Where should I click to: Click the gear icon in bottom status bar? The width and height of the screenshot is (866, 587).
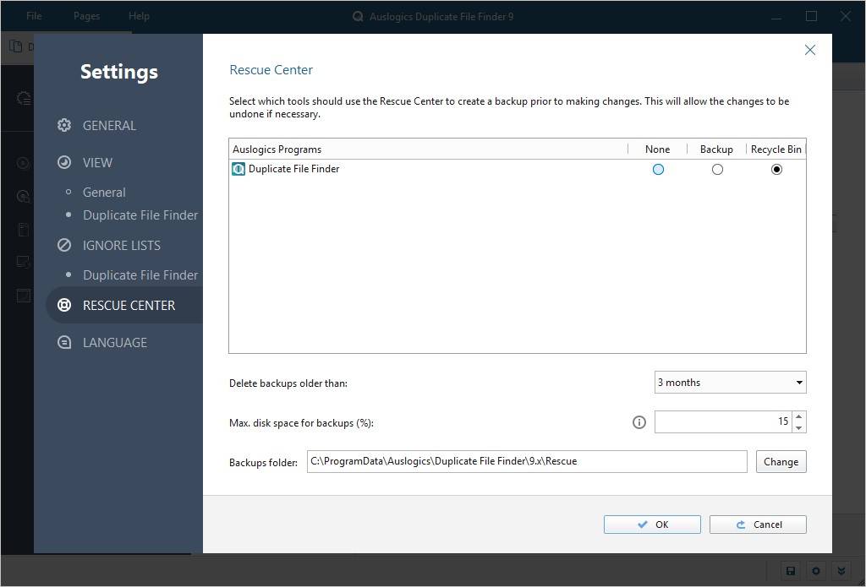coord(816,571)
